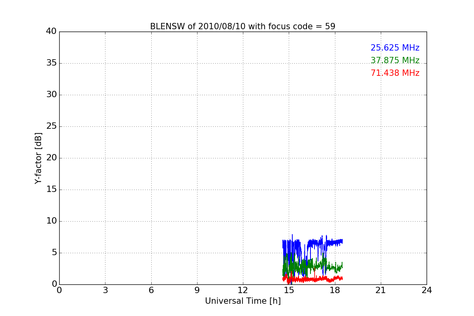Viewport: 474px width, 316px height.
Task: Click the Y-factor [dB] axis label
Action: pyautogui.click(x=38, y=158)
